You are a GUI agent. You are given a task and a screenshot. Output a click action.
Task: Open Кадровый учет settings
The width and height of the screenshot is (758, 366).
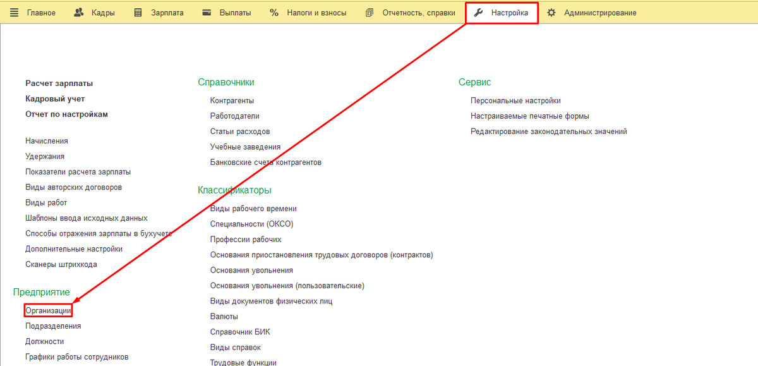tap(55, 99)
